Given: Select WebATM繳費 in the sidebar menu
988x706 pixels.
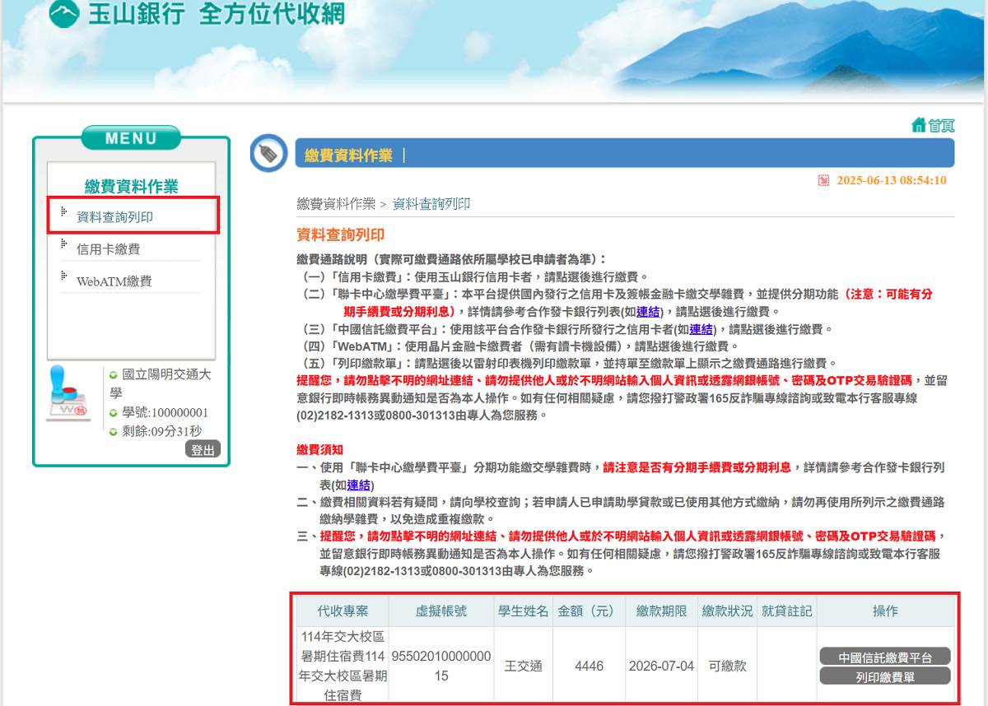Looking at the screenshot, I should coord(114,281).
